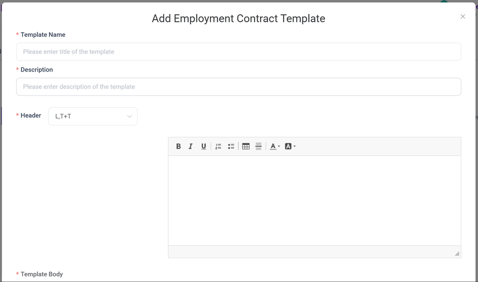Open the background color picker
The image size is (478, 282).
[x=290, y=147]
